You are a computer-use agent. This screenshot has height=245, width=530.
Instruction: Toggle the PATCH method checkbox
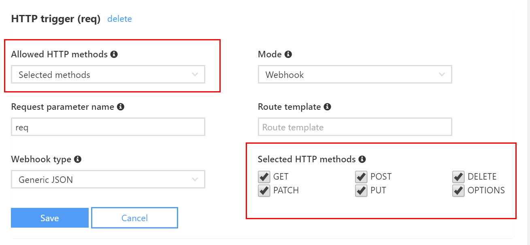tap(264, 191)
